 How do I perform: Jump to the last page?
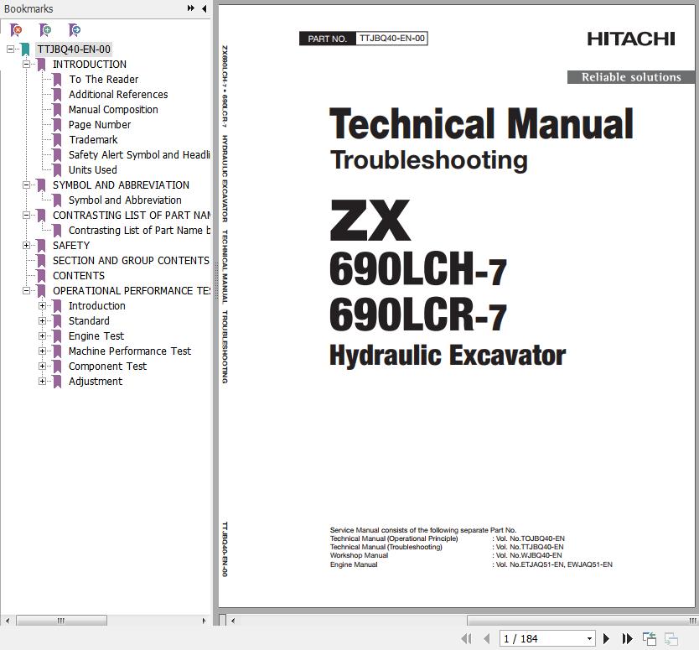tap(627, 639)
